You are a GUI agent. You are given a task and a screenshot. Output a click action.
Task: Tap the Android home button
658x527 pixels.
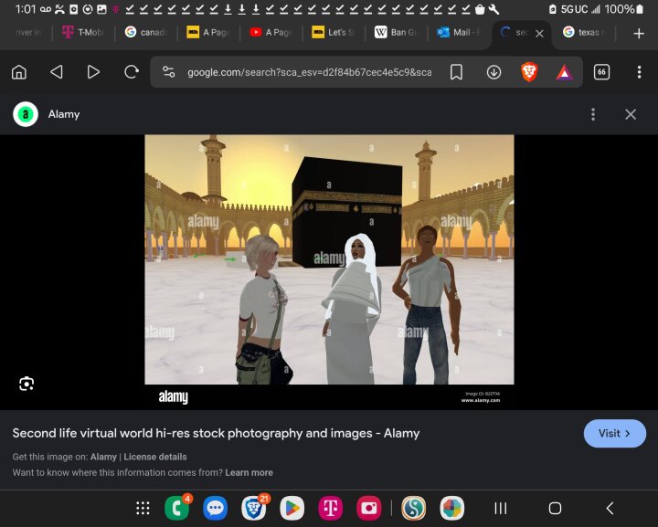pos(555,508)
